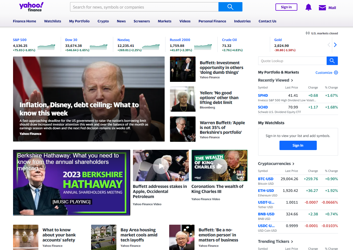The height and width of the screenshot is (250, 353).
Task: Open the Markets menu
Action: [165, 21]
